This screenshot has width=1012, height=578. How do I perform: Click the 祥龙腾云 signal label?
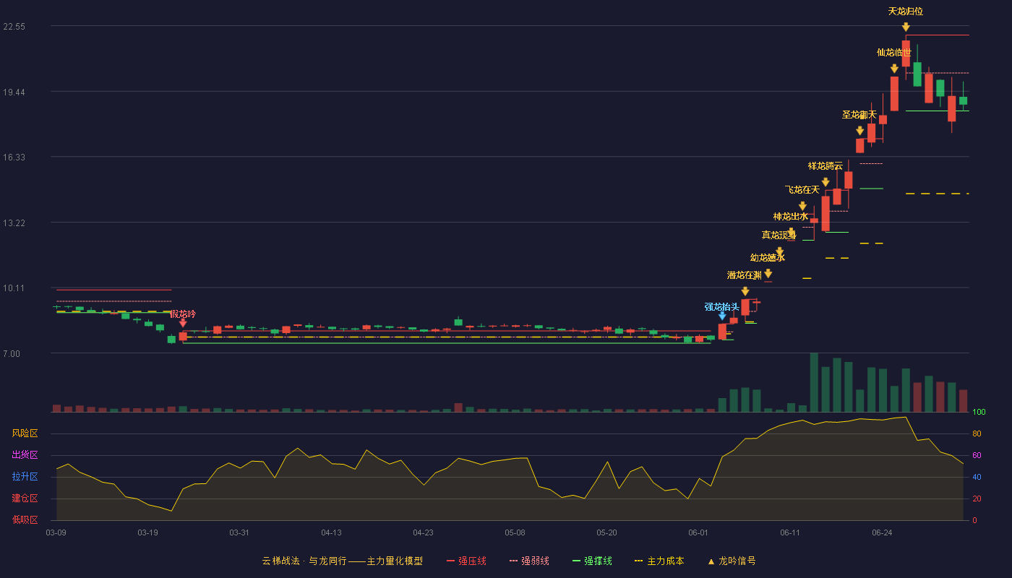point(826,166)
